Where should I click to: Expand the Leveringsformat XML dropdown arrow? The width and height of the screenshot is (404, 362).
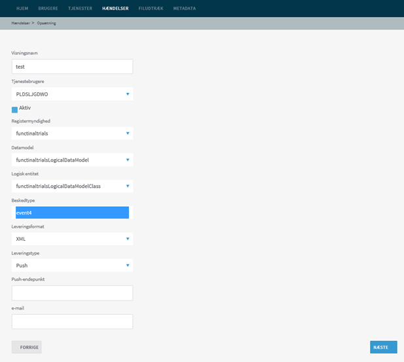click(x=128, y=239)
